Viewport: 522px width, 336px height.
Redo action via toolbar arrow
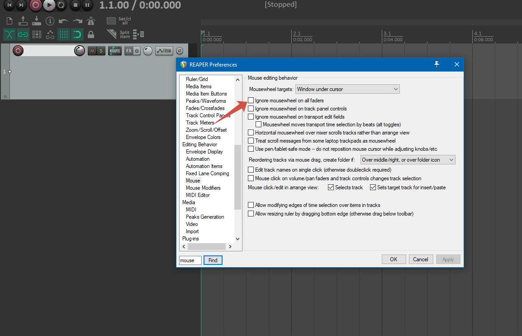77,21
